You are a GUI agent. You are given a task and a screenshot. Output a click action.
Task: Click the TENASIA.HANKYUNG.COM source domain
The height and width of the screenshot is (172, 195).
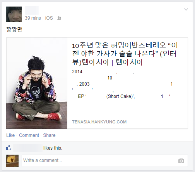click(x=99, y=122)
